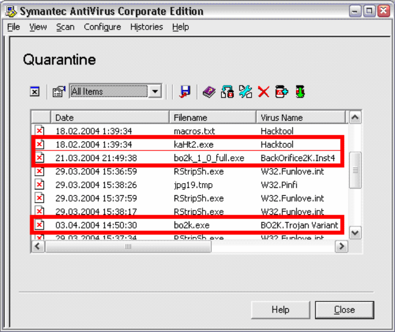This screenshot has width=395, height=332.
Task: Click the vertical scrollbar thumb
Action: pos(355,170)
